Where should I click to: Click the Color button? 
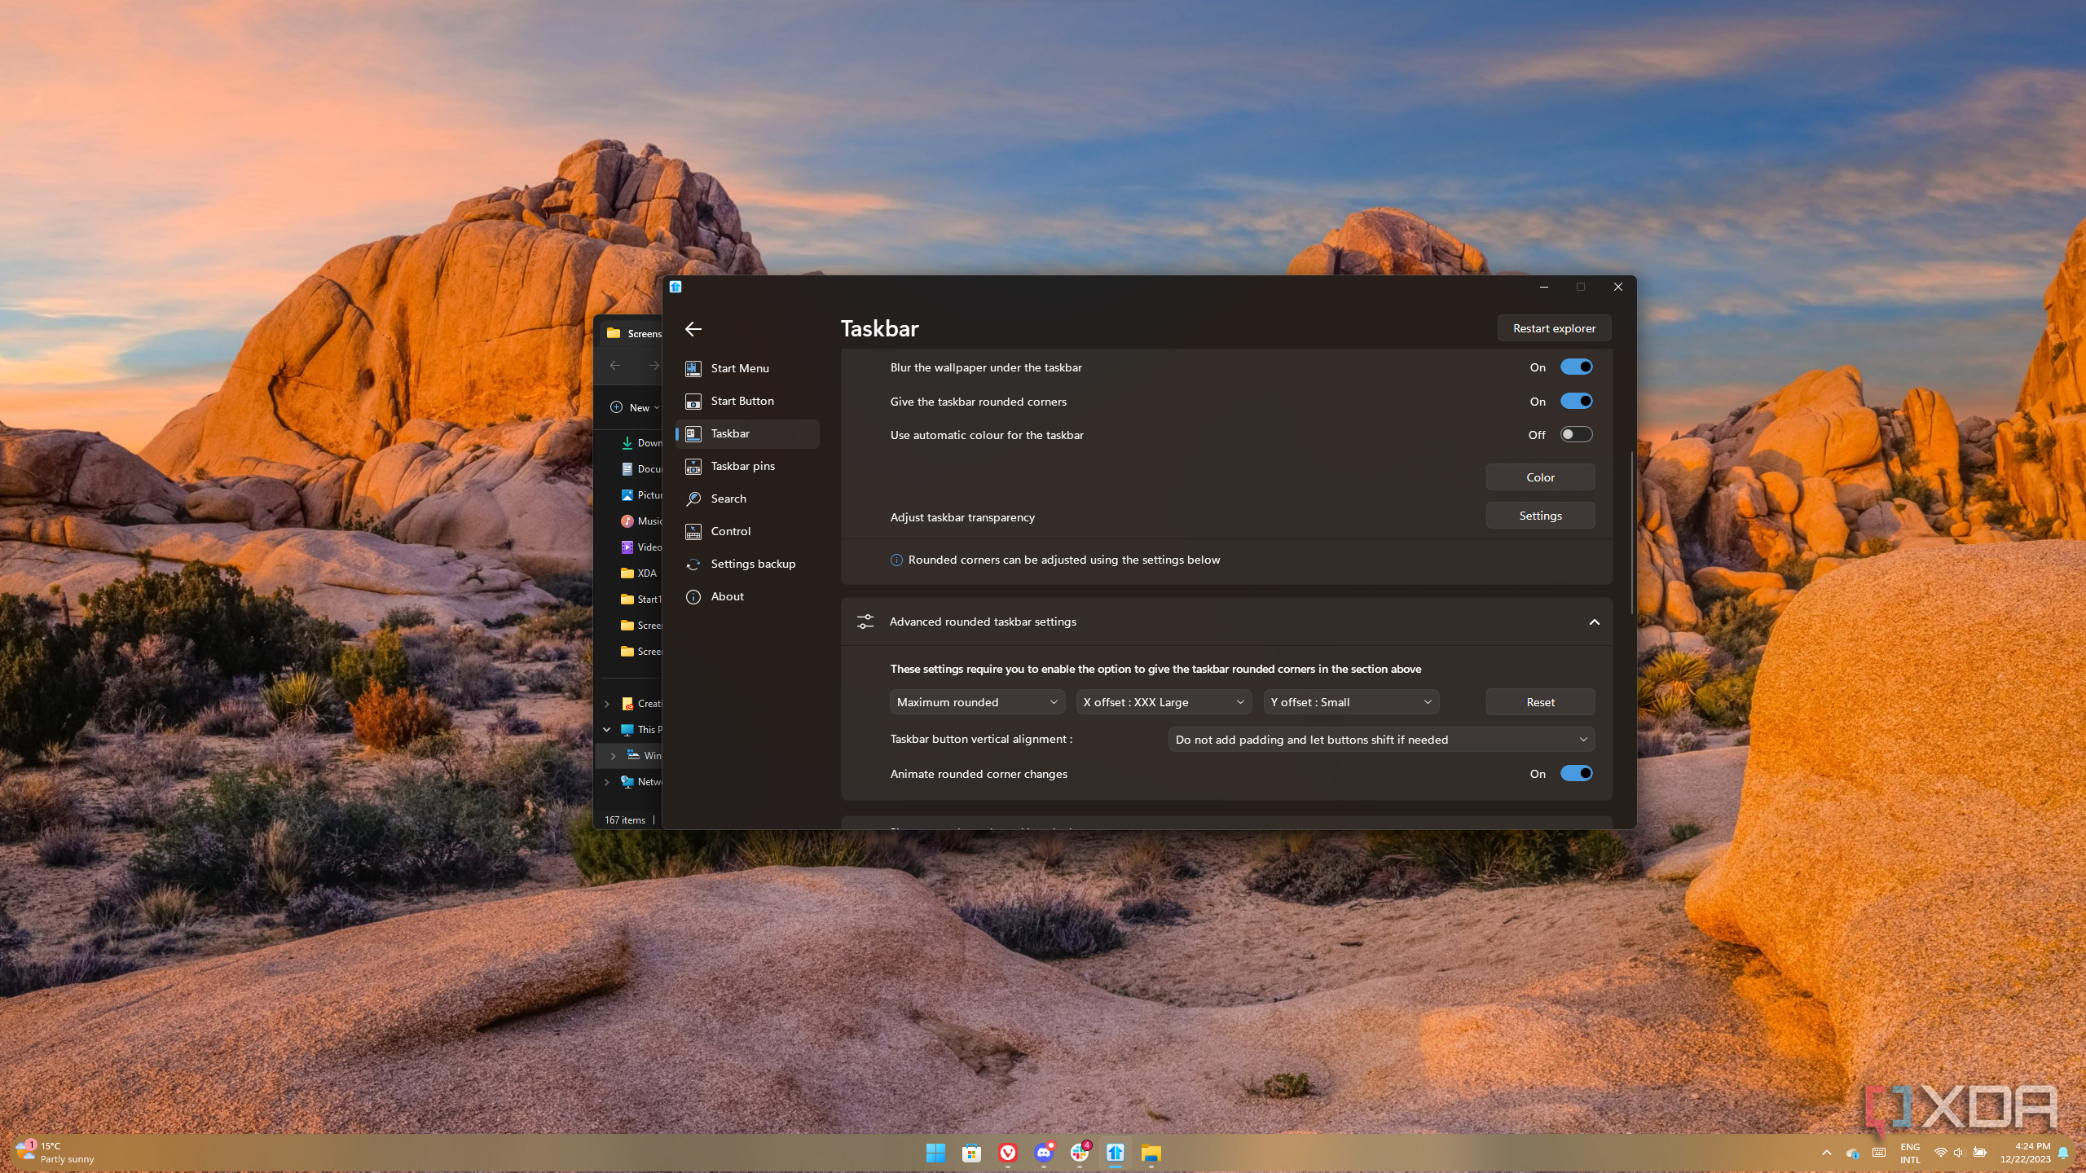click(1540, 477)
